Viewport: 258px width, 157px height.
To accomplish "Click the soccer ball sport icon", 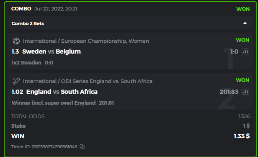I will coord(16,41).
